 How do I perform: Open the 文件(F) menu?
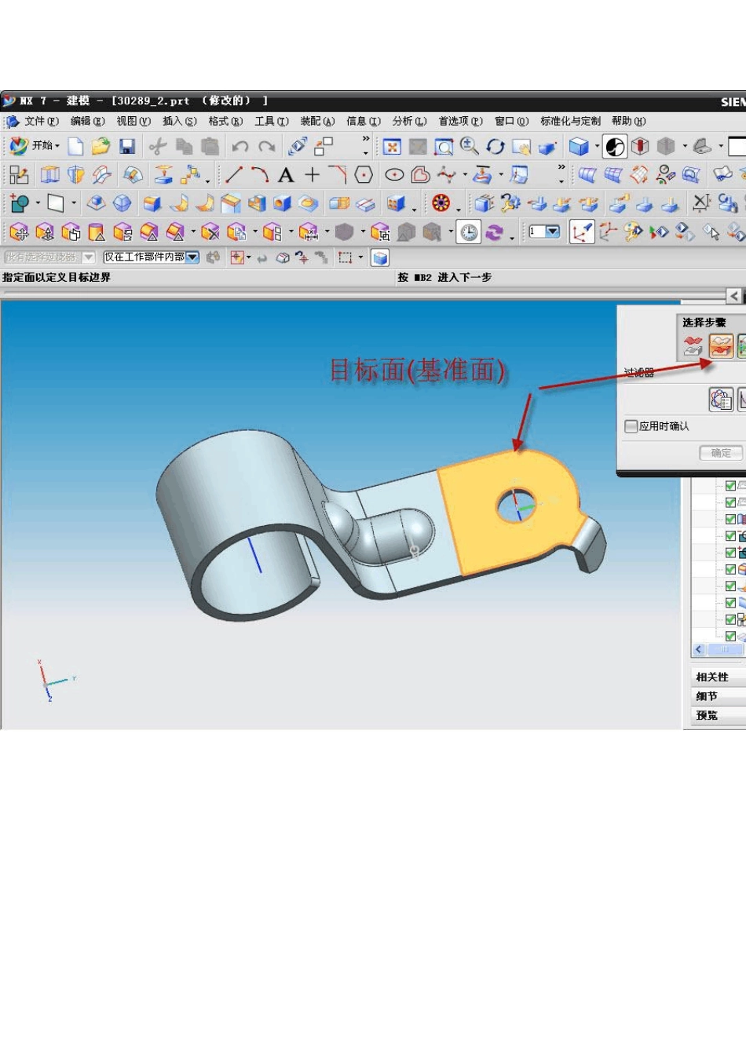click(x=42, y=121)
